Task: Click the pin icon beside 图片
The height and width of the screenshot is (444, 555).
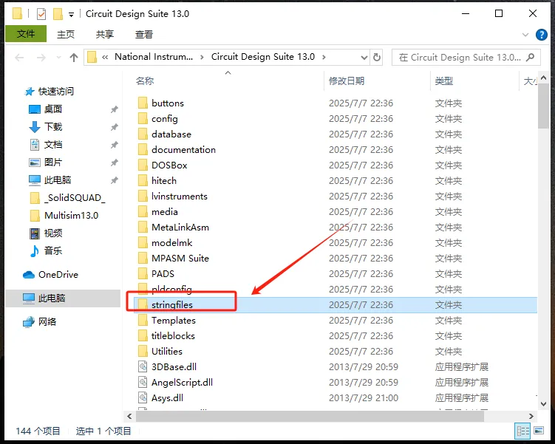Action: click(x=114, y=163)
